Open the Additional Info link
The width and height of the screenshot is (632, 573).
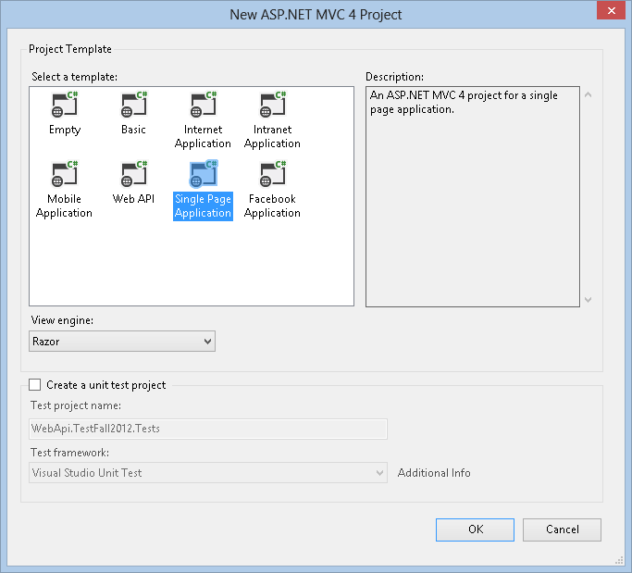pos(434,473)
